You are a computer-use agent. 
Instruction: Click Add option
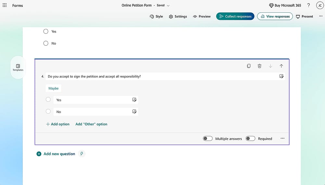(x=58, y=124)
